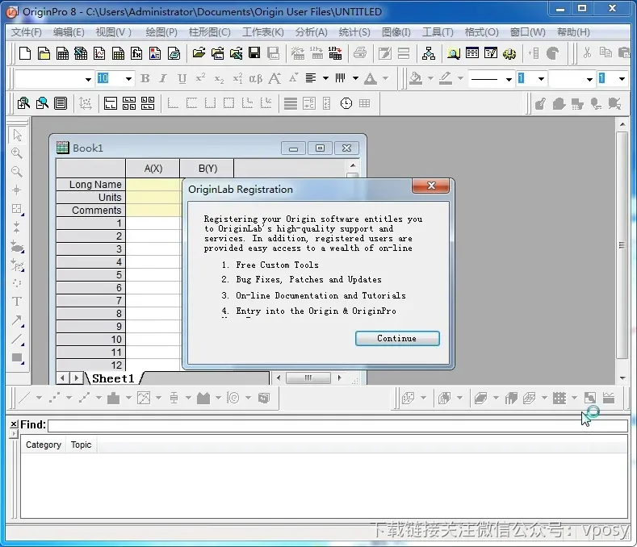Close the OriginLab Registration dialog
The width and height of the screenshot is (637, 547).
pos(431,186)
